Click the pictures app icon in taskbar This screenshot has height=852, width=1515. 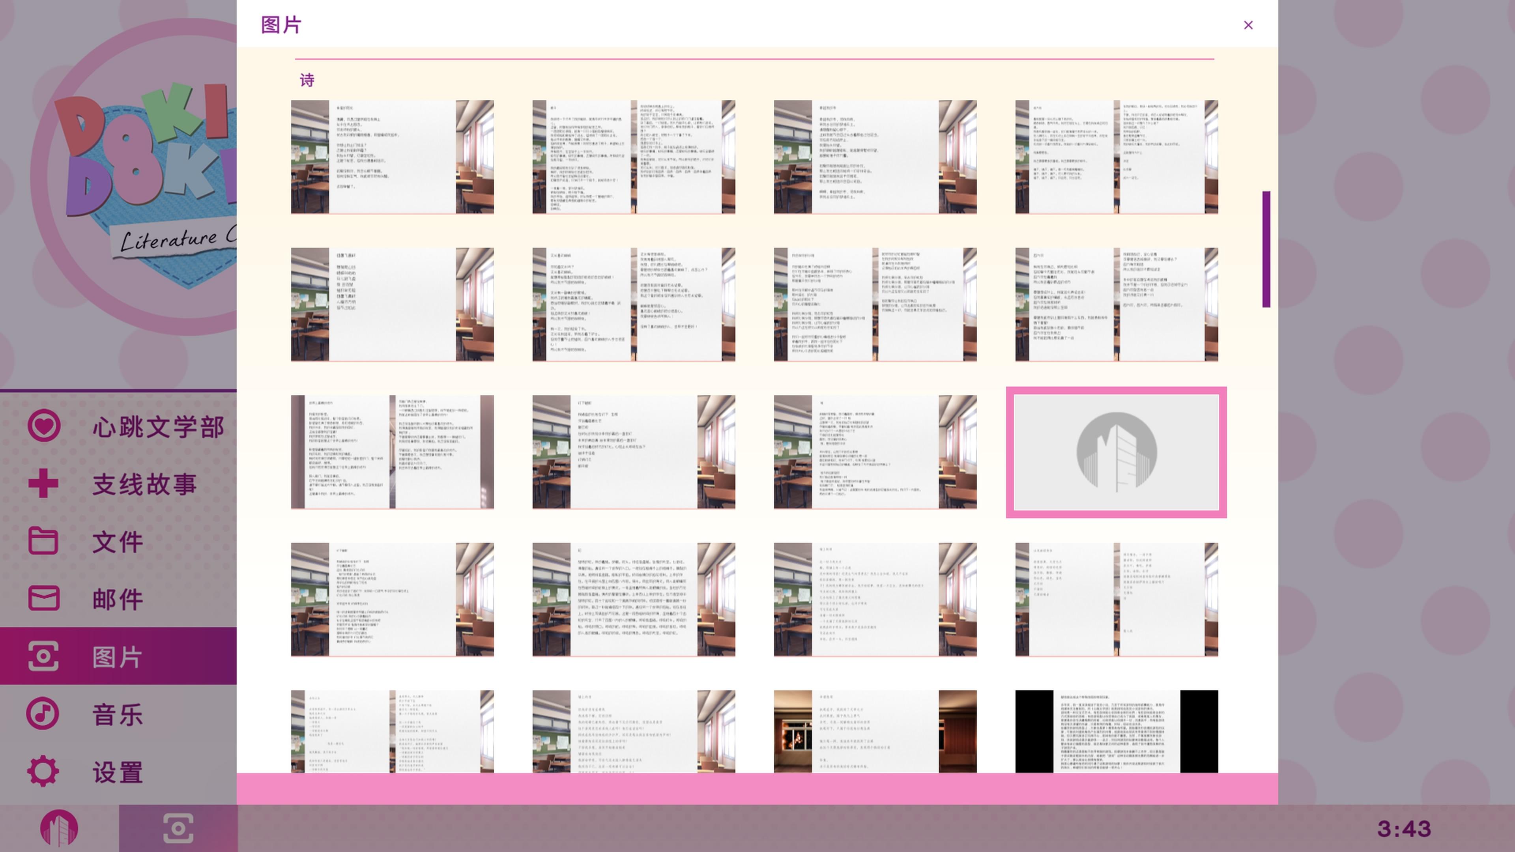click(x=178, y=828)
